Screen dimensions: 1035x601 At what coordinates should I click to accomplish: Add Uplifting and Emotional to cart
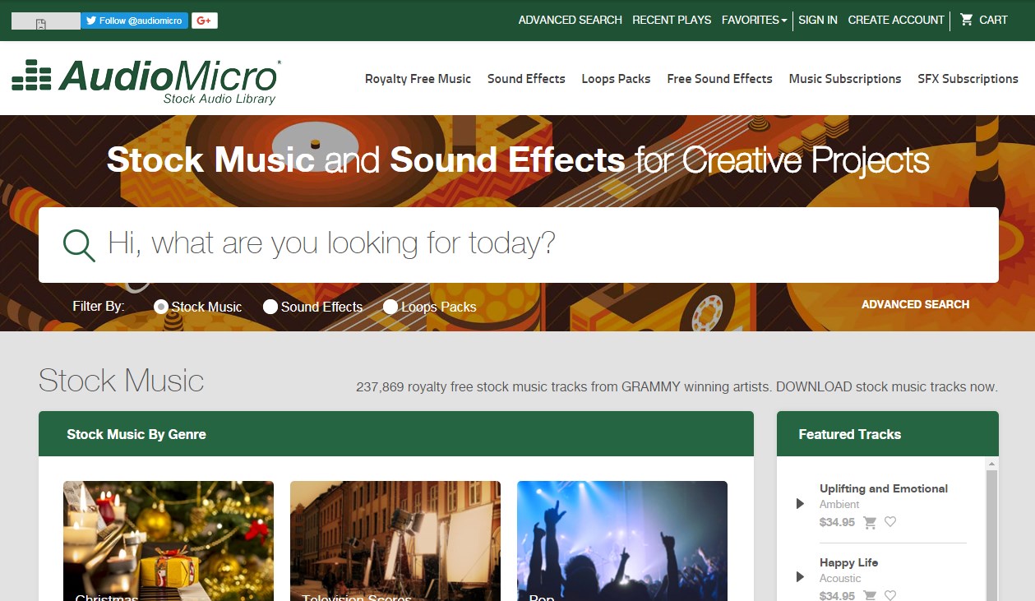(870, 522)
